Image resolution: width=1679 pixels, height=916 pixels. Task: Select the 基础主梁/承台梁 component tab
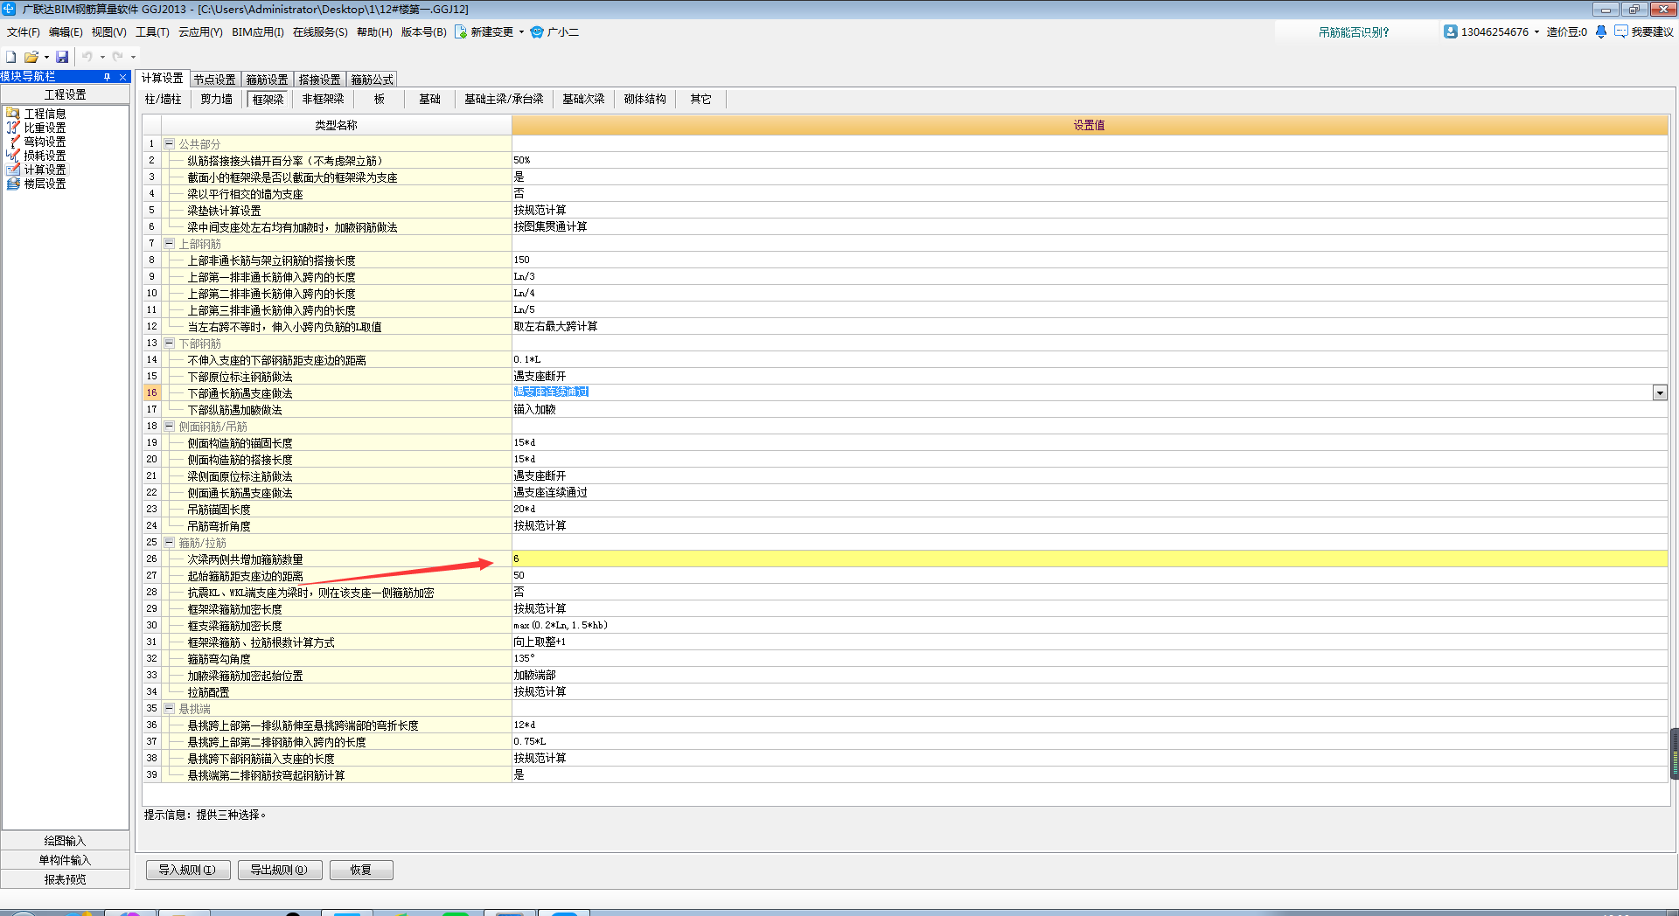pos(504,99)
